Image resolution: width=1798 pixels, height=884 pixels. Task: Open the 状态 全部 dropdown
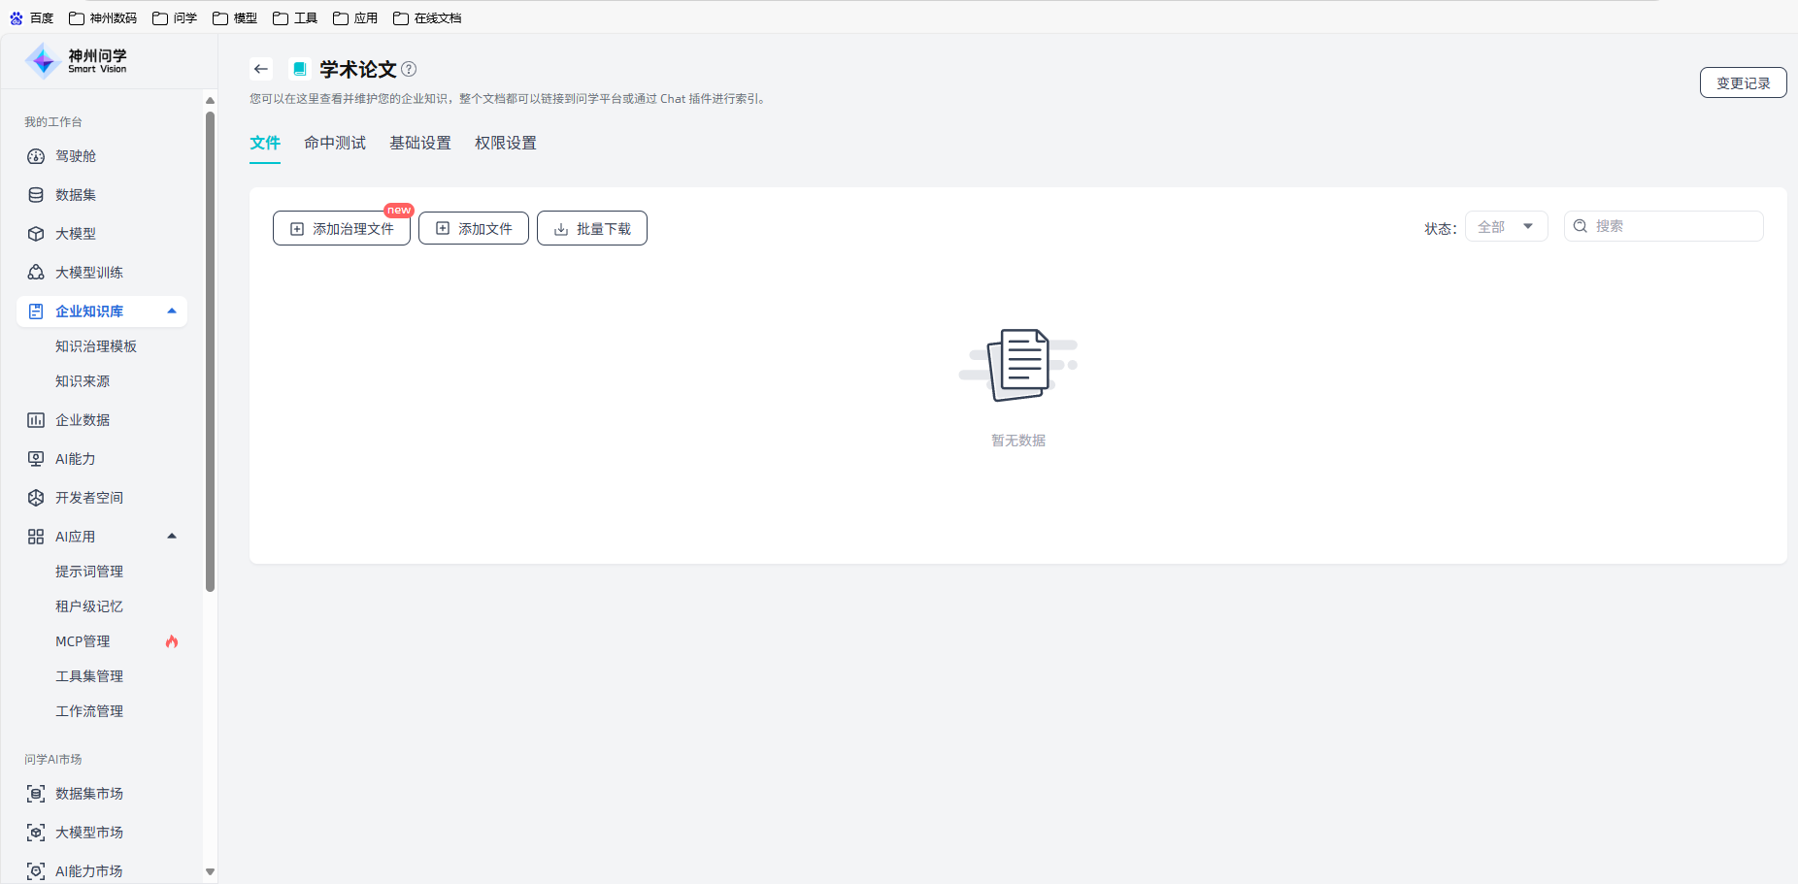tap(1506, 226)
